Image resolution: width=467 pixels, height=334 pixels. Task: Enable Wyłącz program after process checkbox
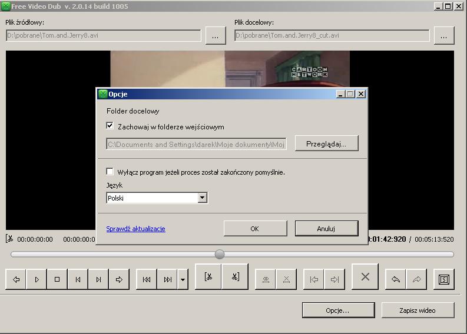tap(110, 172)
